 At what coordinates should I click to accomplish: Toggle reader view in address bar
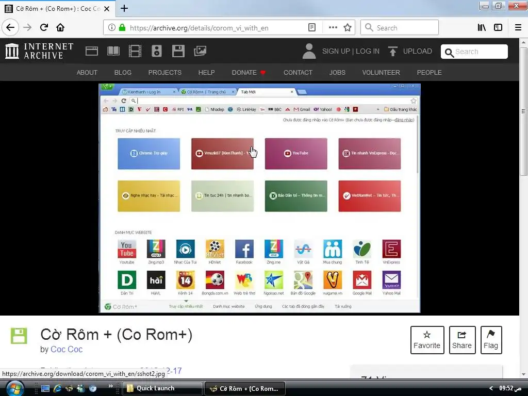click(x=312, y=28)
